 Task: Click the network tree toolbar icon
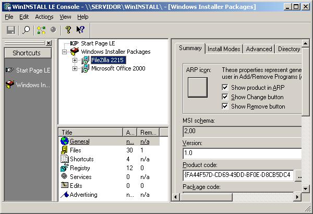[42, 30]
